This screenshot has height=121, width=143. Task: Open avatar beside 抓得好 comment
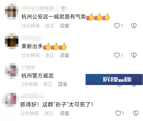coord(11,100)
